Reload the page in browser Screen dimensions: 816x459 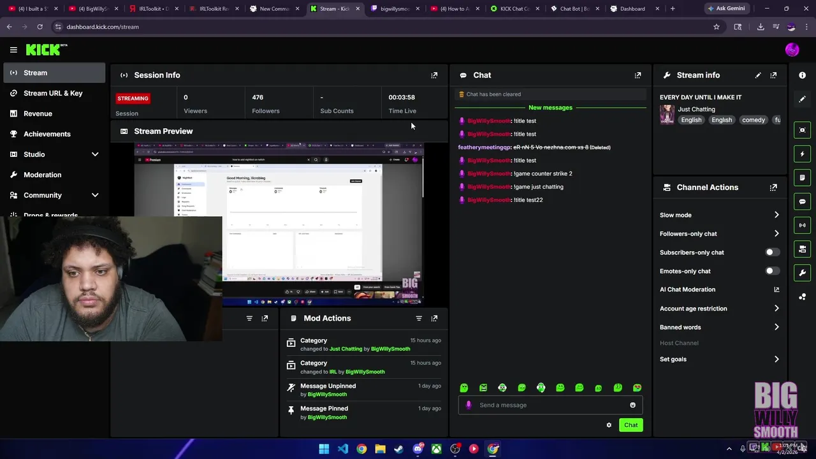click(40, 27)
